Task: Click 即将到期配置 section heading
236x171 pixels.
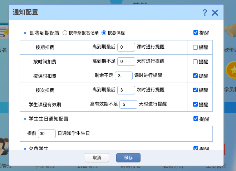Action: (x=45, y=33)
